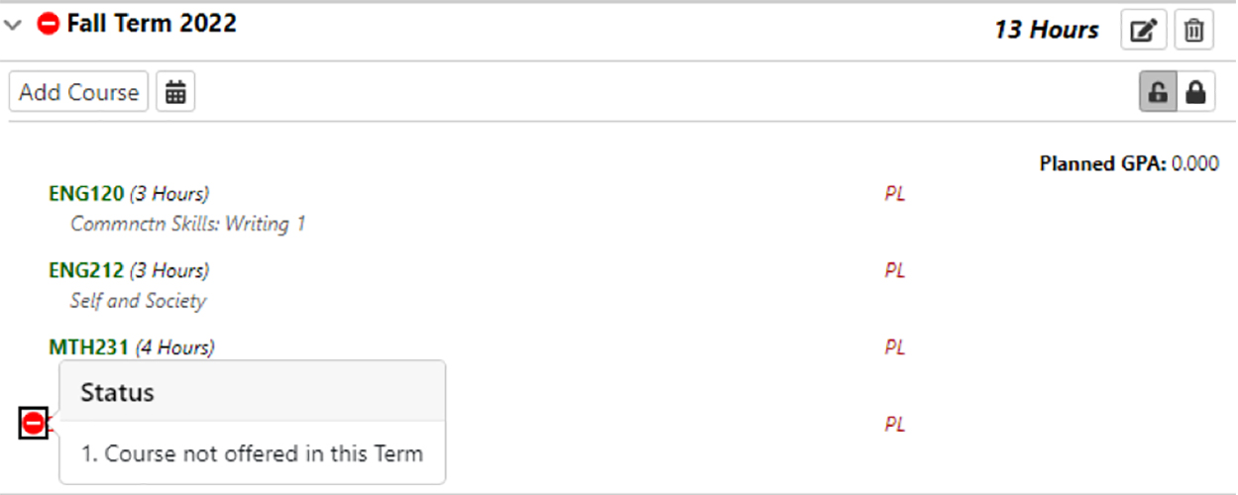Image resolution: width=1238 pixels, height=495 pixels.
Task: Delete the Fall Term 2022 term
Action: (1194, 30)
